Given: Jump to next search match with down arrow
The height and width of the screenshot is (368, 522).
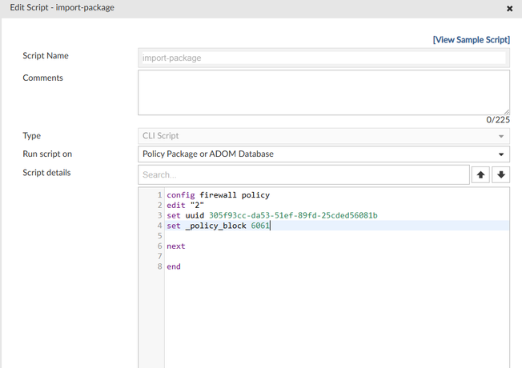Looking at the screenshot, I should pos(501,175).
